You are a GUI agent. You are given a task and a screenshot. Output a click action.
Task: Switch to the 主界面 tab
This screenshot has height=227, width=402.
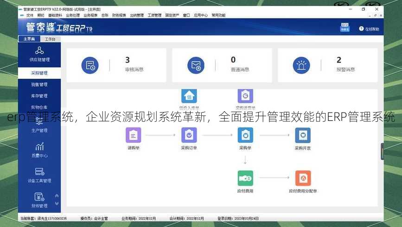tap(29, 39)
